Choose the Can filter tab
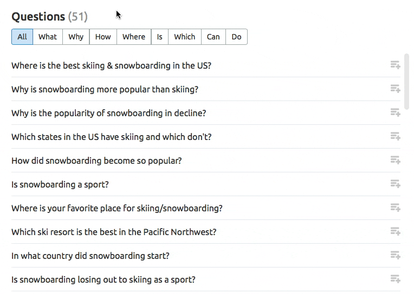 (x=214, y=37)
